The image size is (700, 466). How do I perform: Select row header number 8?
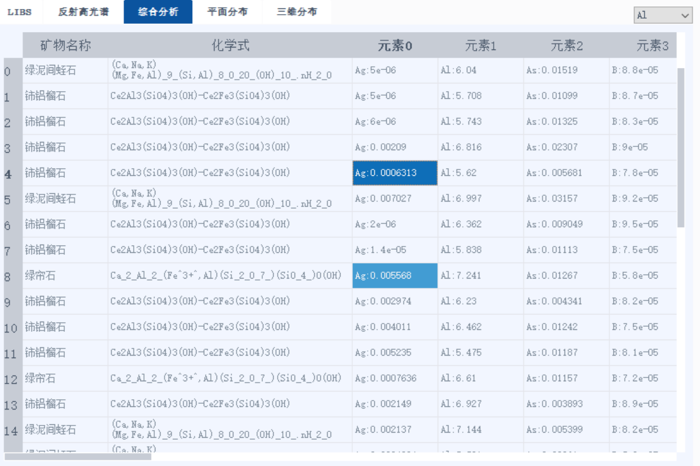[8, 276]
